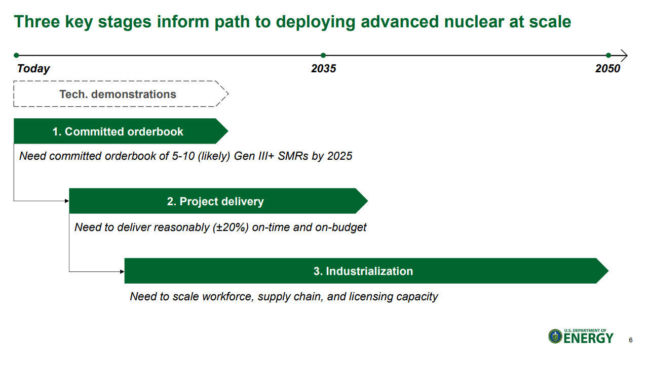
Task: Click the 2035 timeline label
Action: point(323,69)
